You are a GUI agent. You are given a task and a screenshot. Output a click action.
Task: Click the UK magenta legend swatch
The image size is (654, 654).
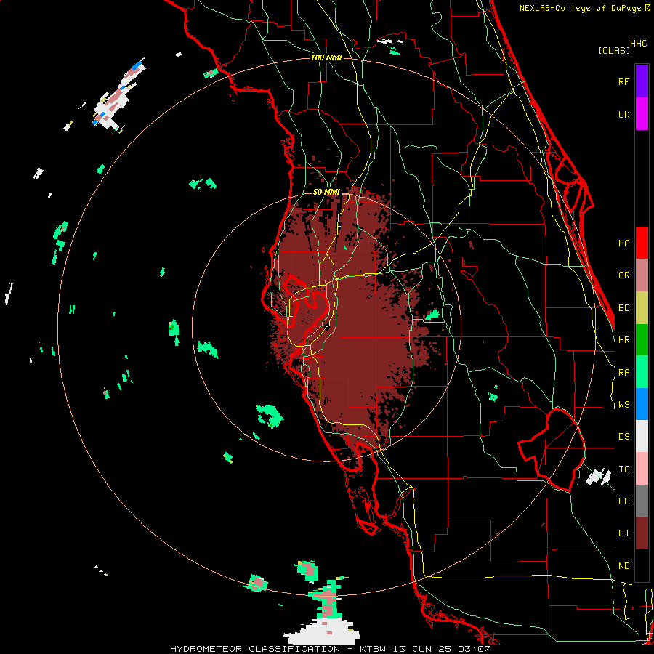click(642, 114)
